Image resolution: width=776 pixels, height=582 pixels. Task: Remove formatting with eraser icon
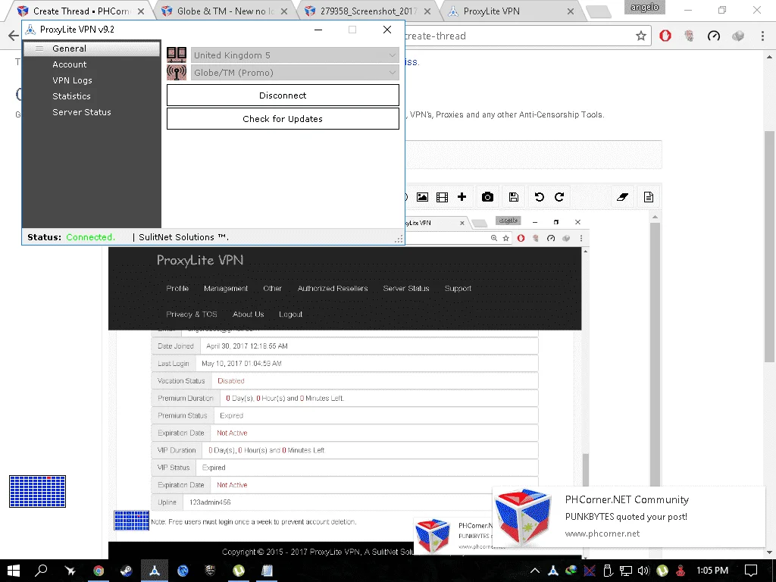[623, 197]
